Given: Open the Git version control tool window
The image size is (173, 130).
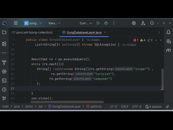Looking at the screenshot, I should pos(4,98).
